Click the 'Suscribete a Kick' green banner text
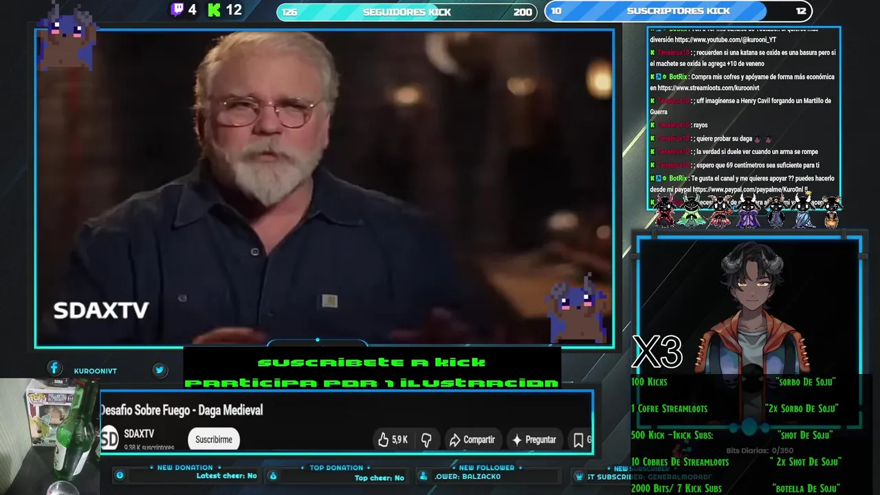Viewport: 880px width, 495px height. tap(371, 362)
